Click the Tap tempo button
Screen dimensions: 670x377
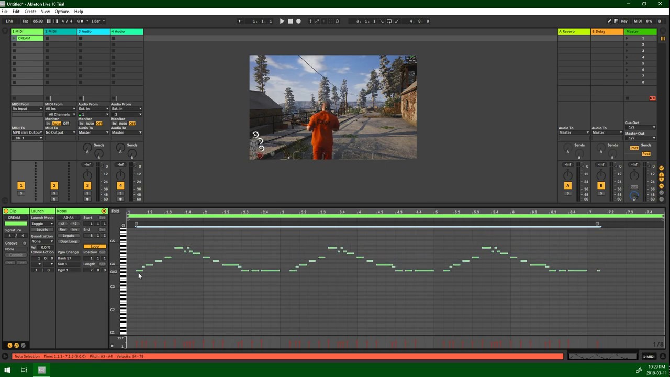[25, 21]
